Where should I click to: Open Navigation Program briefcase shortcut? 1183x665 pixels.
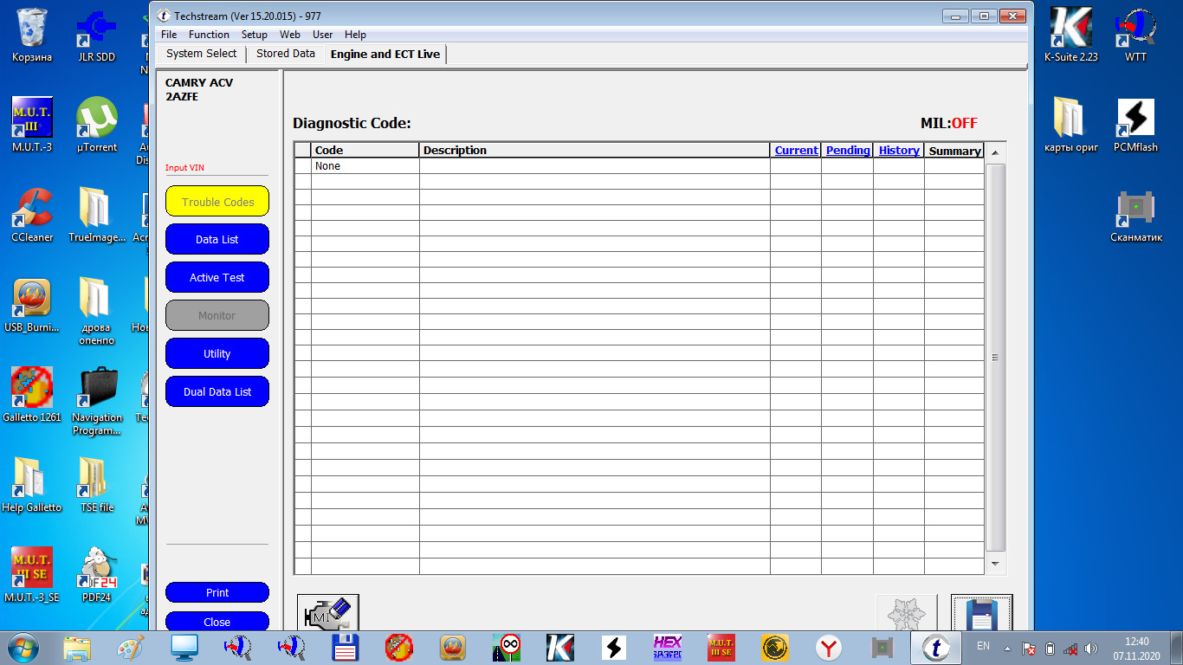tap(96, 401)
